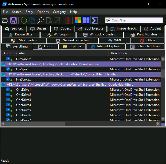This screenshot has width=166, height=164.
Task: Click the registry icon beside HKCU Directory ShellEx ContextMenuHandlers
Action: tap(3, 64)
